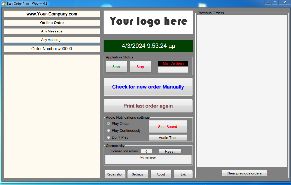Clear previous orders list
This screenshot has height=185, width=291.
pos(244,173)
